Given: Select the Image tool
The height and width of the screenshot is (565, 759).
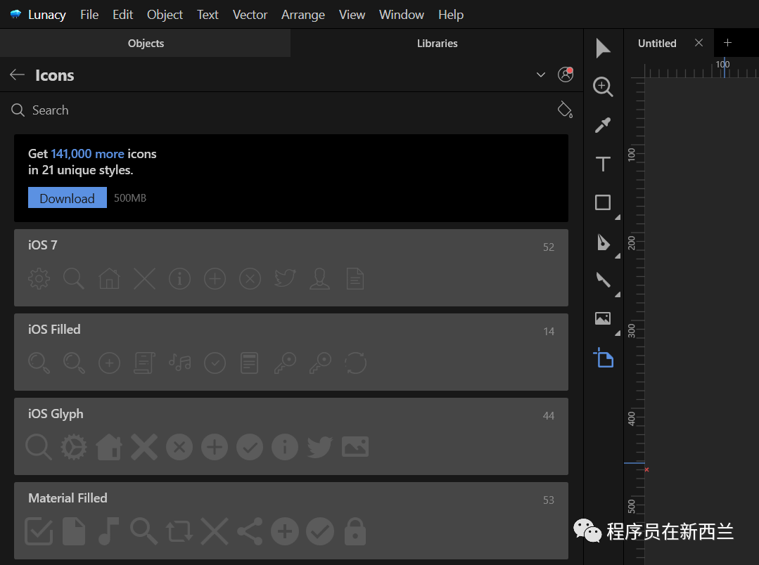Looking at the screenshot, I should [603, 318].
